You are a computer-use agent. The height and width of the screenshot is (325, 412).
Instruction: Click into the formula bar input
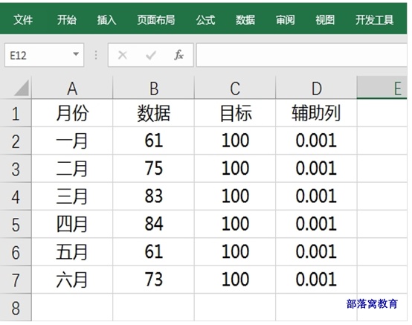pyautogui.click(x=302, y=55)
